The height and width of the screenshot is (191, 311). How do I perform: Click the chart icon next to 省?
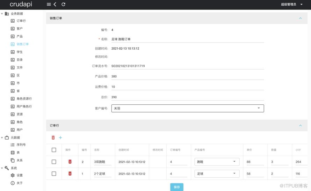[13, 91]
